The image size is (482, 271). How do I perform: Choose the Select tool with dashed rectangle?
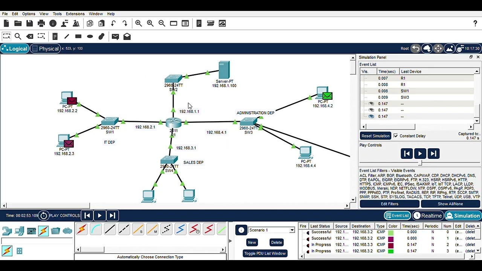coord(6,37)
